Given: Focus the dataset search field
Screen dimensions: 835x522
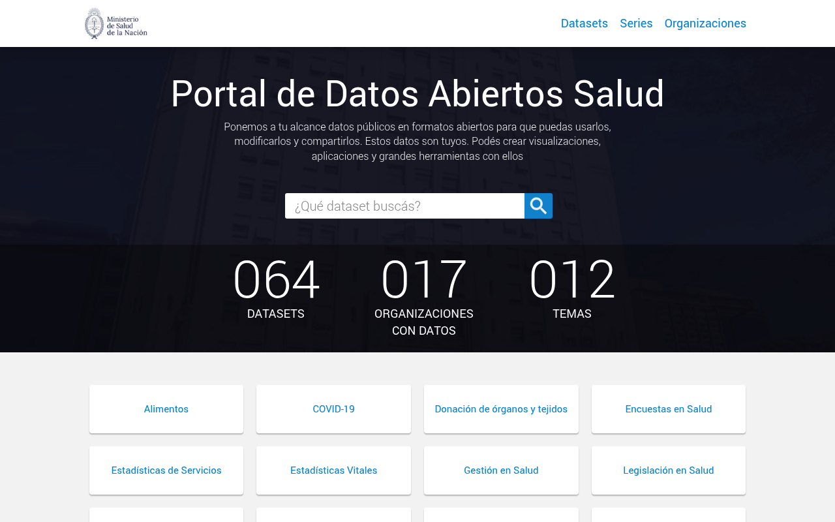Looking at the screenshot, I should (x=404, y=206).
